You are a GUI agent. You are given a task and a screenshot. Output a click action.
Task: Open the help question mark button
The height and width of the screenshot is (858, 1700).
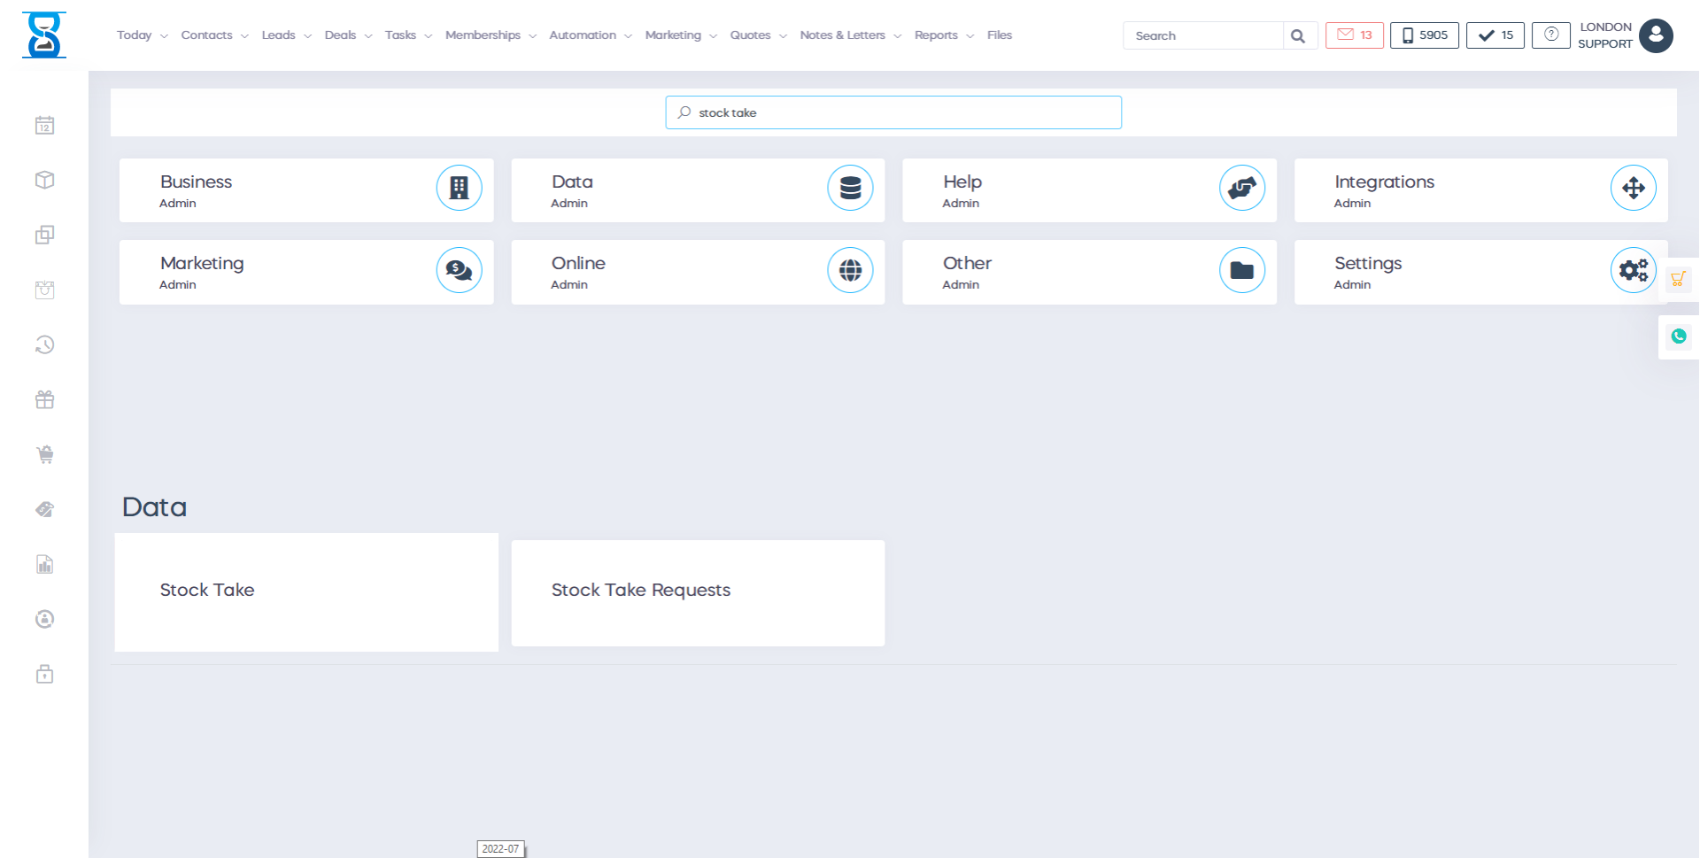point(1550,35)
